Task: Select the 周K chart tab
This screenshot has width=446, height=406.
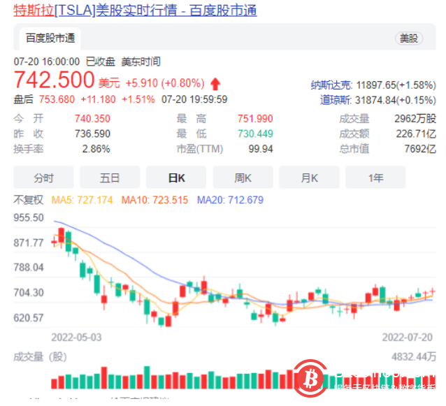Action: click(x=243, y=177)
